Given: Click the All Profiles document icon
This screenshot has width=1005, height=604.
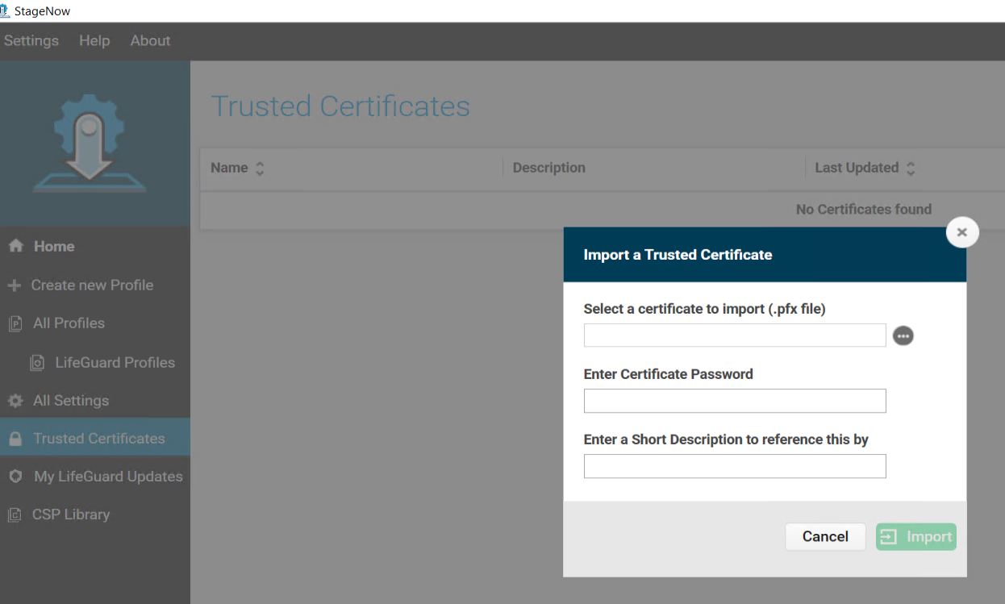Looking at the screenshot, I should (15, 324).
